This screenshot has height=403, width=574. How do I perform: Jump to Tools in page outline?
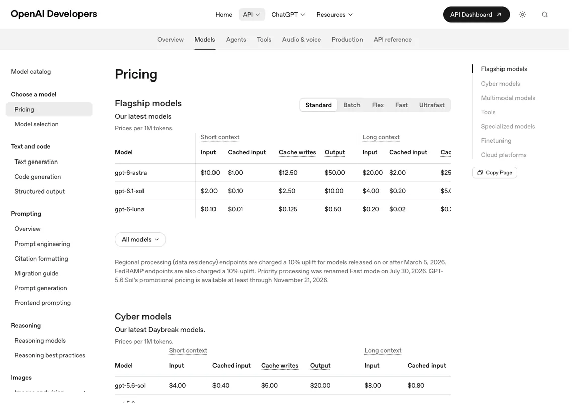pos(488,112)
